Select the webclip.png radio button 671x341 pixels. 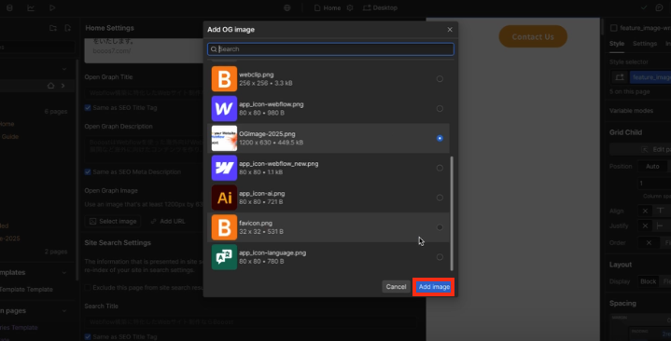pyautogui.click(x=440, y=78)
